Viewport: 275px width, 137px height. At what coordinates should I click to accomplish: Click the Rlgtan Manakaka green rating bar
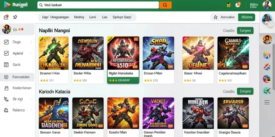pyautogui.click(x=123, y=80)
